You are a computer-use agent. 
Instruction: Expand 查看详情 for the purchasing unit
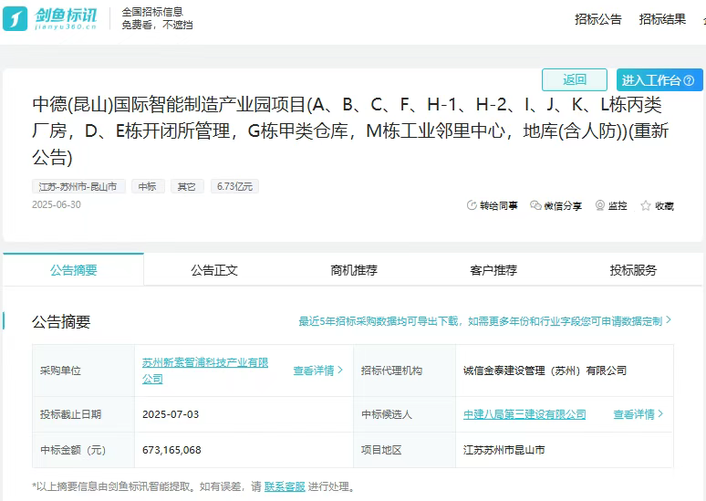click(x=317, y=371)
